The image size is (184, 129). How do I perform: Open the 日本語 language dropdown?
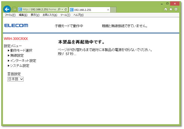point(15,79)
